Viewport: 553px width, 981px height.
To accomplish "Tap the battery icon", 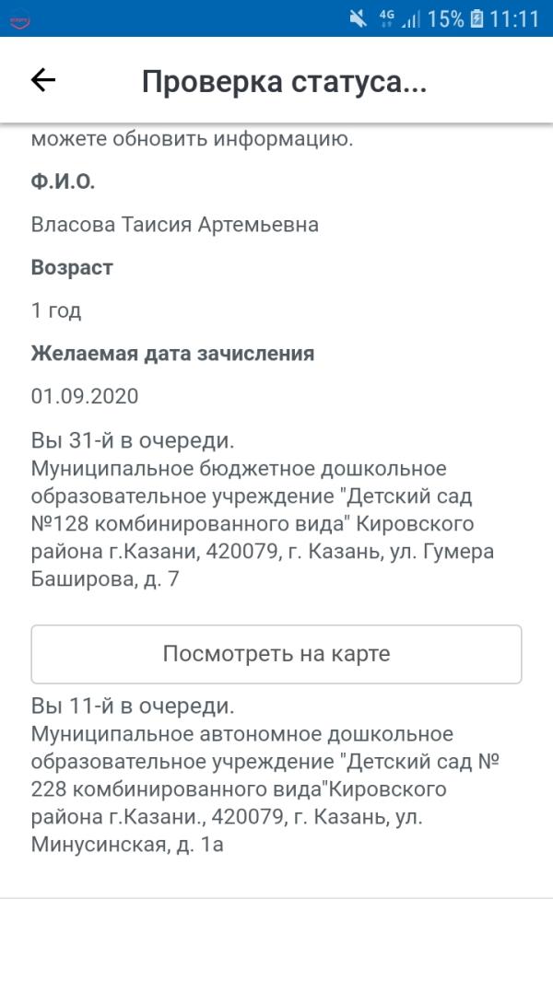I will (477, 18).
